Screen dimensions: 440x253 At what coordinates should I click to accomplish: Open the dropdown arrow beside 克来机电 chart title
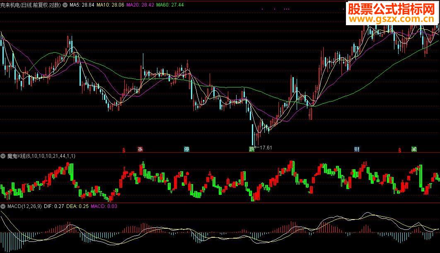click(x=65, y=5)
